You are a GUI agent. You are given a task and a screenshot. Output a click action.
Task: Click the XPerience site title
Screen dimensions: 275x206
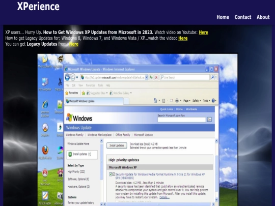coord(38,7)
